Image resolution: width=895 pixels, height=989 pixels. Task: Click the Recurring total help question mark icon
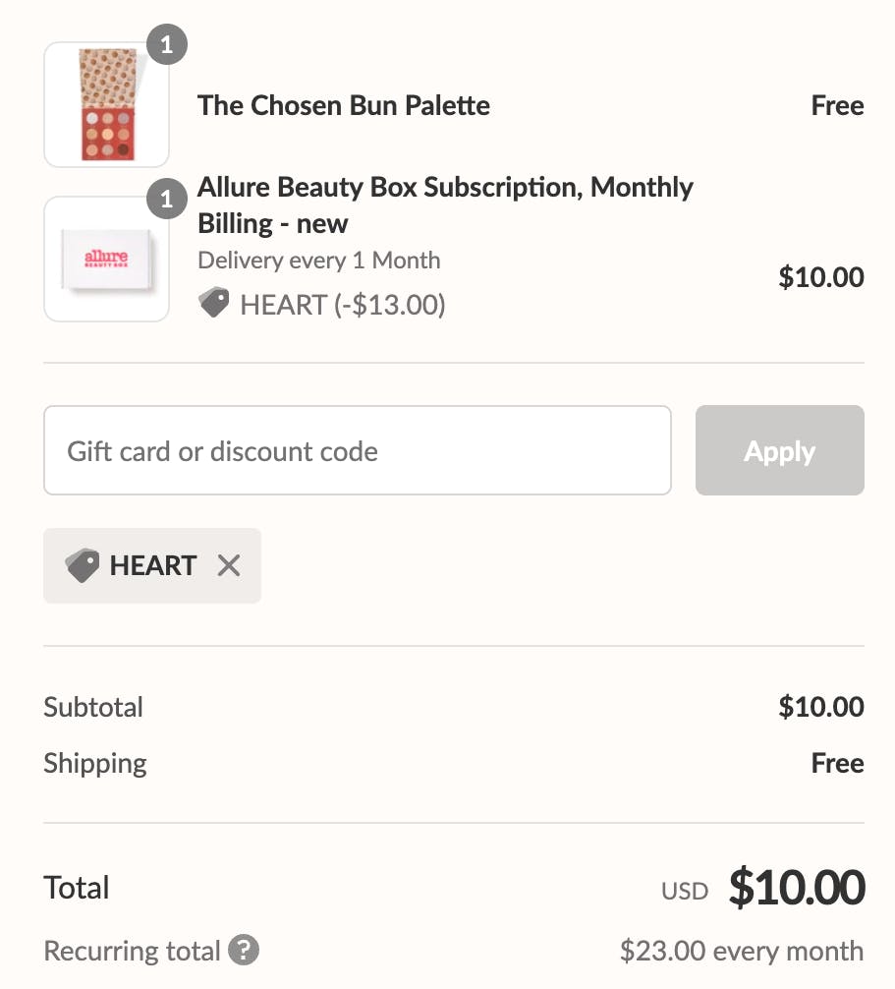pyautogui.click(x=244, y=951)
